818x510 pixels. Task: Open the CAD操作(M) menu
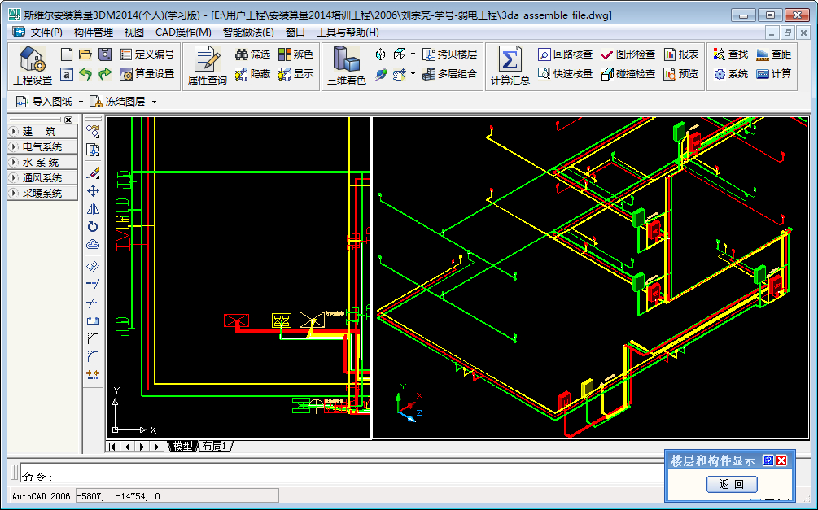tap(183, 33)
